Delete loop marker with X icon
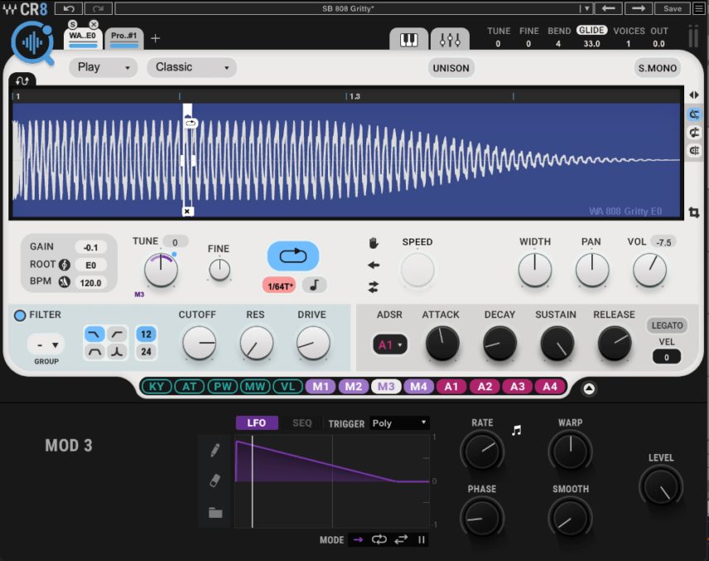 click(187, 211)
